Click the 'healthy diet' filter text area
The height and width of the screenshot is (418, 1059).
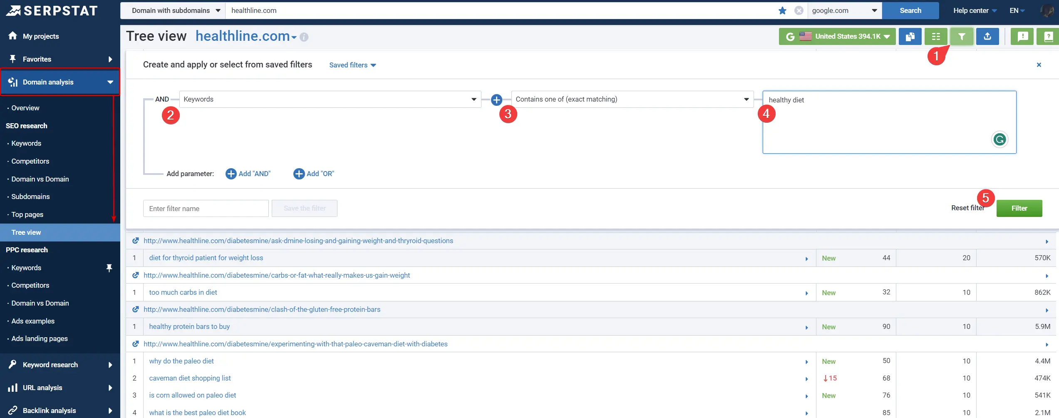[x=889, y=122]
